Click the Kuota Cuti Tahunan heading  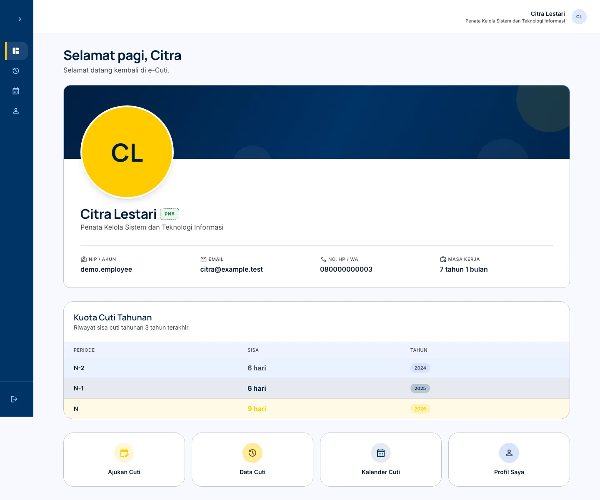click(112, 317)
